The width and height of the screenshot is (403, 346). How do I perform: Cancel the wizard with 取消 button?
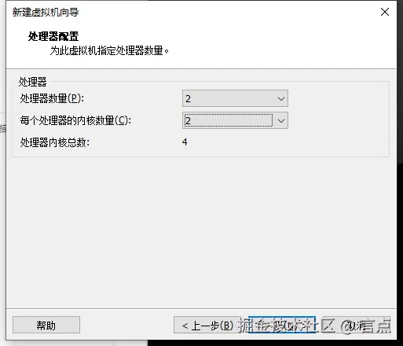coord(357,325)
